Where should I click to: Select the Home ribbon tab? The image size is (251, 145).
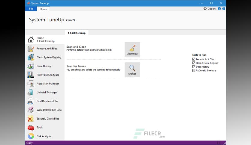[x=43, y=9]
